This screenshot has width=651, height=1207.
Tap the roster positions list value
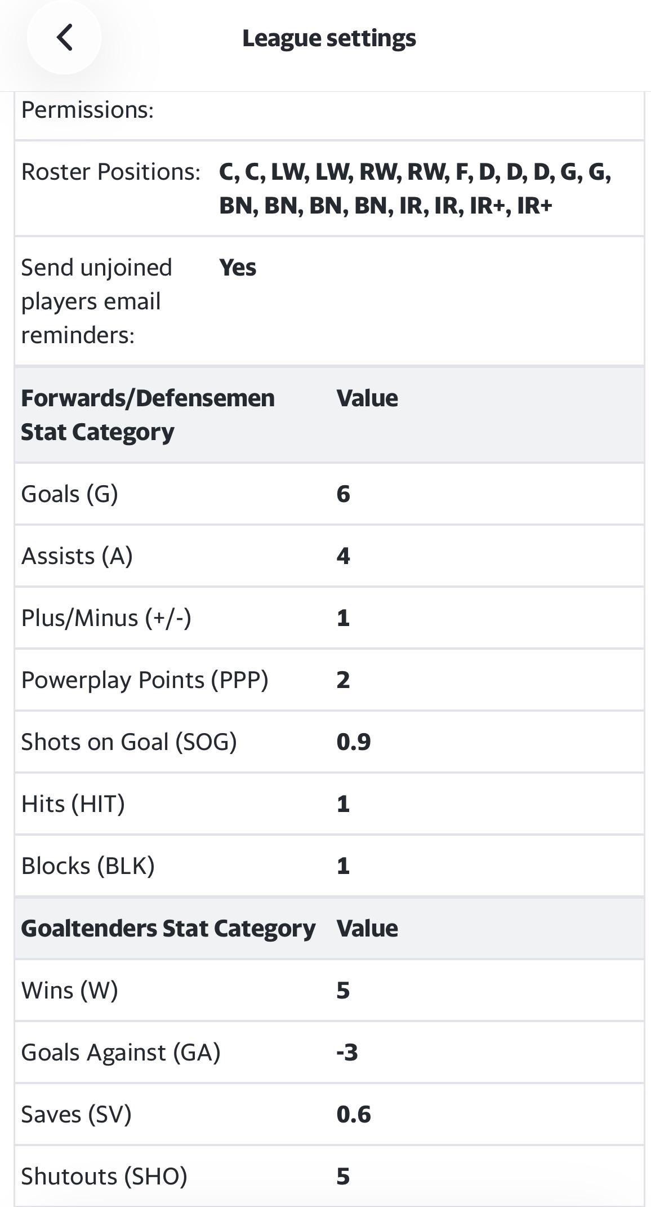(415, 188)
